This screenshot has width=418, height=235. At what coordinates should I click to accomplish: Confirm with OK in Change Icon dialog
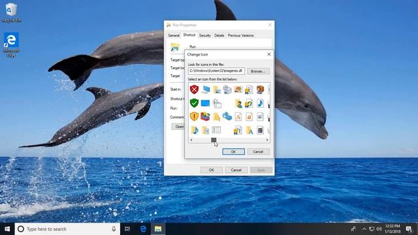click(x=233, y=151)
